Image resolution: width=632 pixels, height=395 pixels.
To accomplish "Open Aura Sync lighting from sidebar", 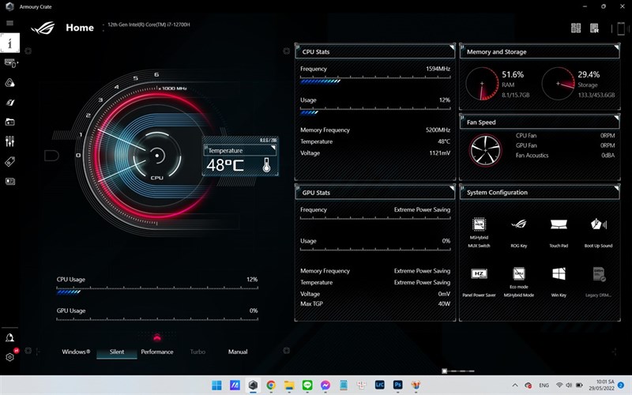I will [x=10, y=83].
